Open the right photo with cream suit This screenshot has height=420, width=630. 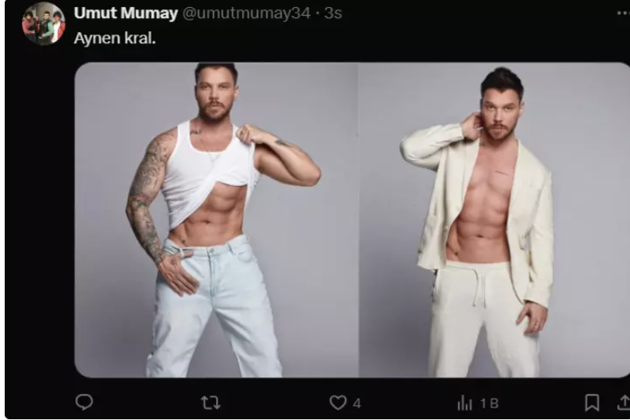point(494,220)
